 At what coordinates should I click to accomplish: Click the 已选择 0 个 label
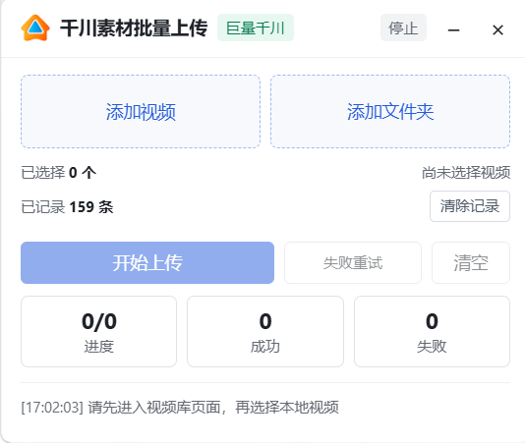[59, 173]
